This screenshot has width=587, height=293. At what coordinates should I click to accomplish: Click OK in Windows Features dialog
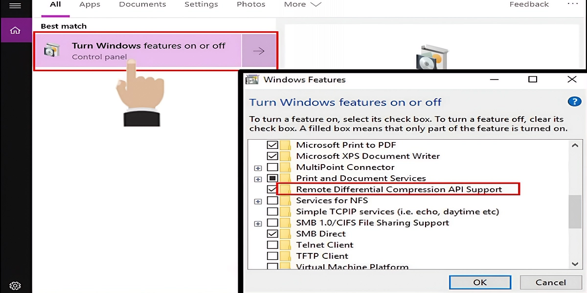click(480, 282)
